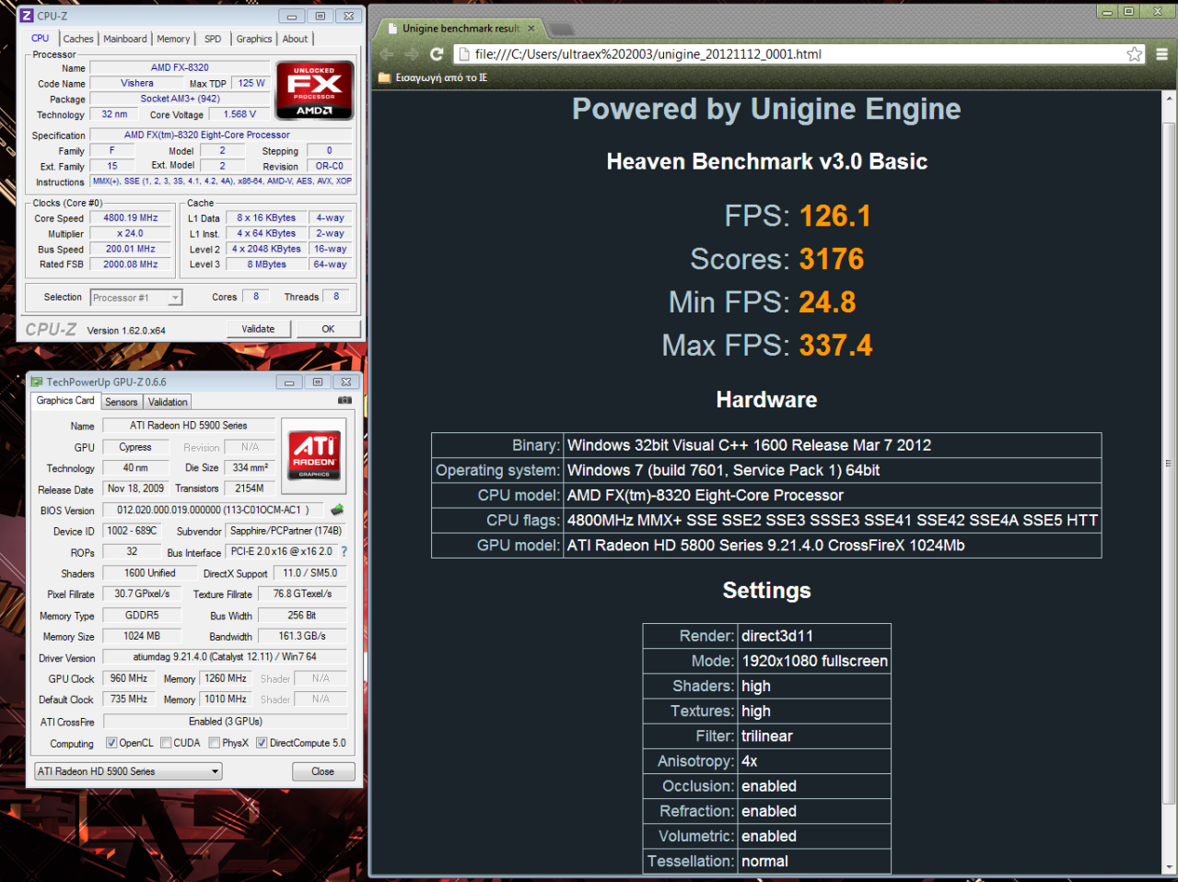Click the GPU Clock value 960 MHz

pos(129,678)
